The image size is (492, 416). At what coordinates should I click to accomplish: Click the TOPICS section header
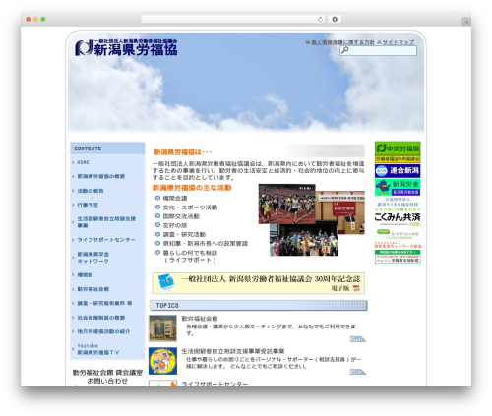258,305
